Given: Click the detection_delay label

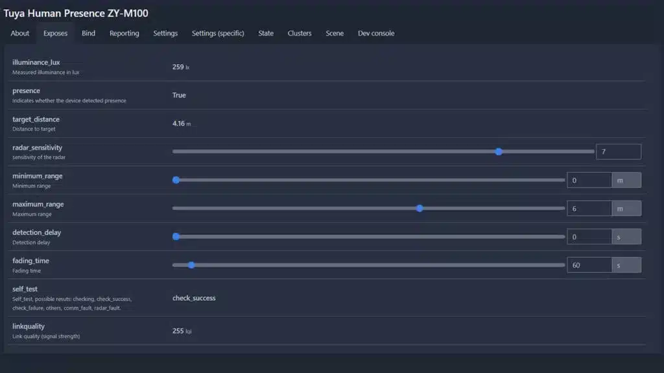Looking at the screenshot, I should (37, 232).
